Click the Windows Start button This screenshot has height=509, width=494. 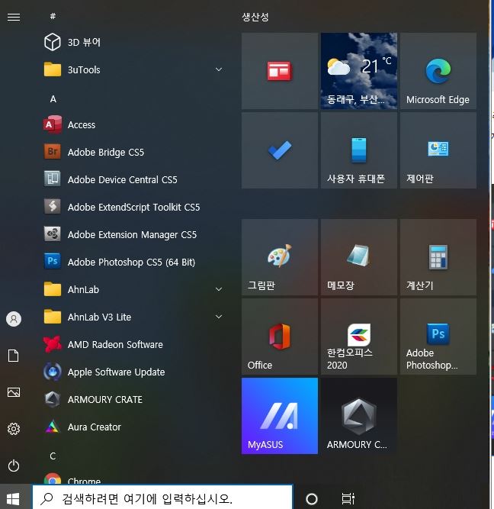point(13,498)
